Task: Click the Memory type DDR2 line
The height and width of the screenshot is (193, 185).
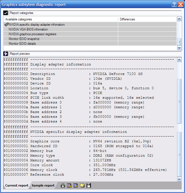Action: (79, 156)
